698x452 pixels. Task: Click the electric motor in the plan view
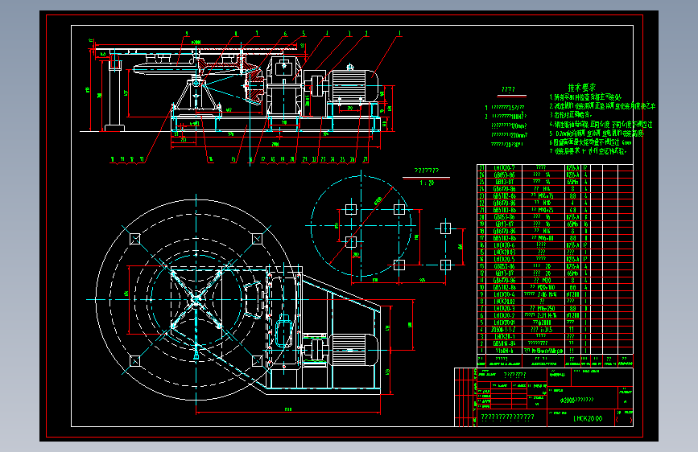(353, 350)
